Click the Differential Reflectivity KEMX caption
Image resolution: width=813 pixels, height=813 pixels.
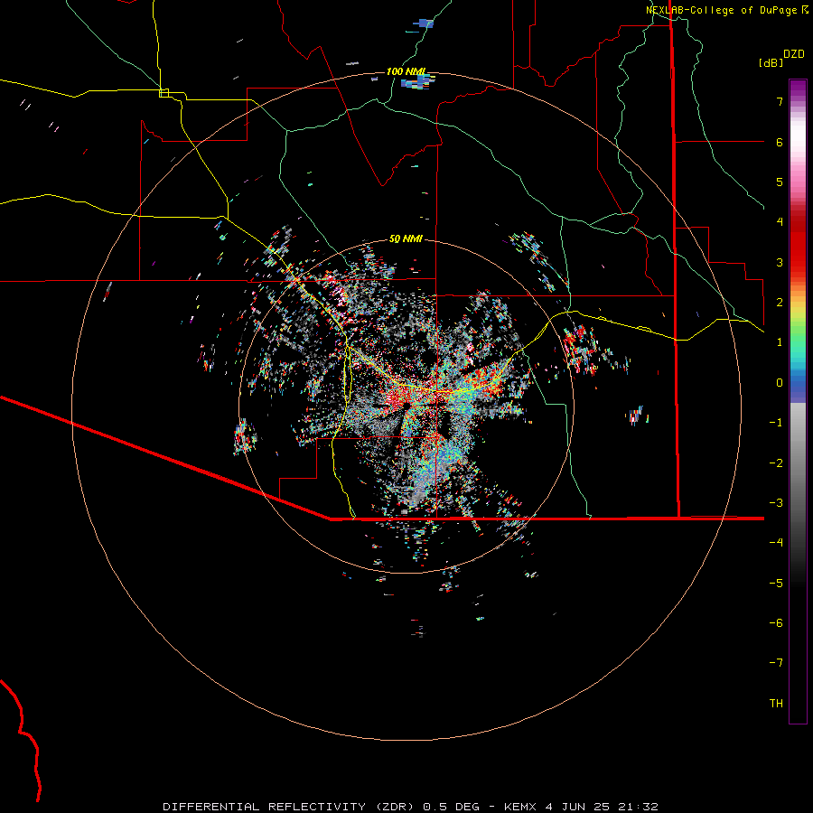pos(411,807)
